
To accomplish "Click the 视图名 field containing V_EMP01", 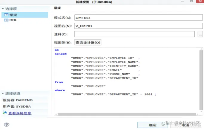I will 139,26.
